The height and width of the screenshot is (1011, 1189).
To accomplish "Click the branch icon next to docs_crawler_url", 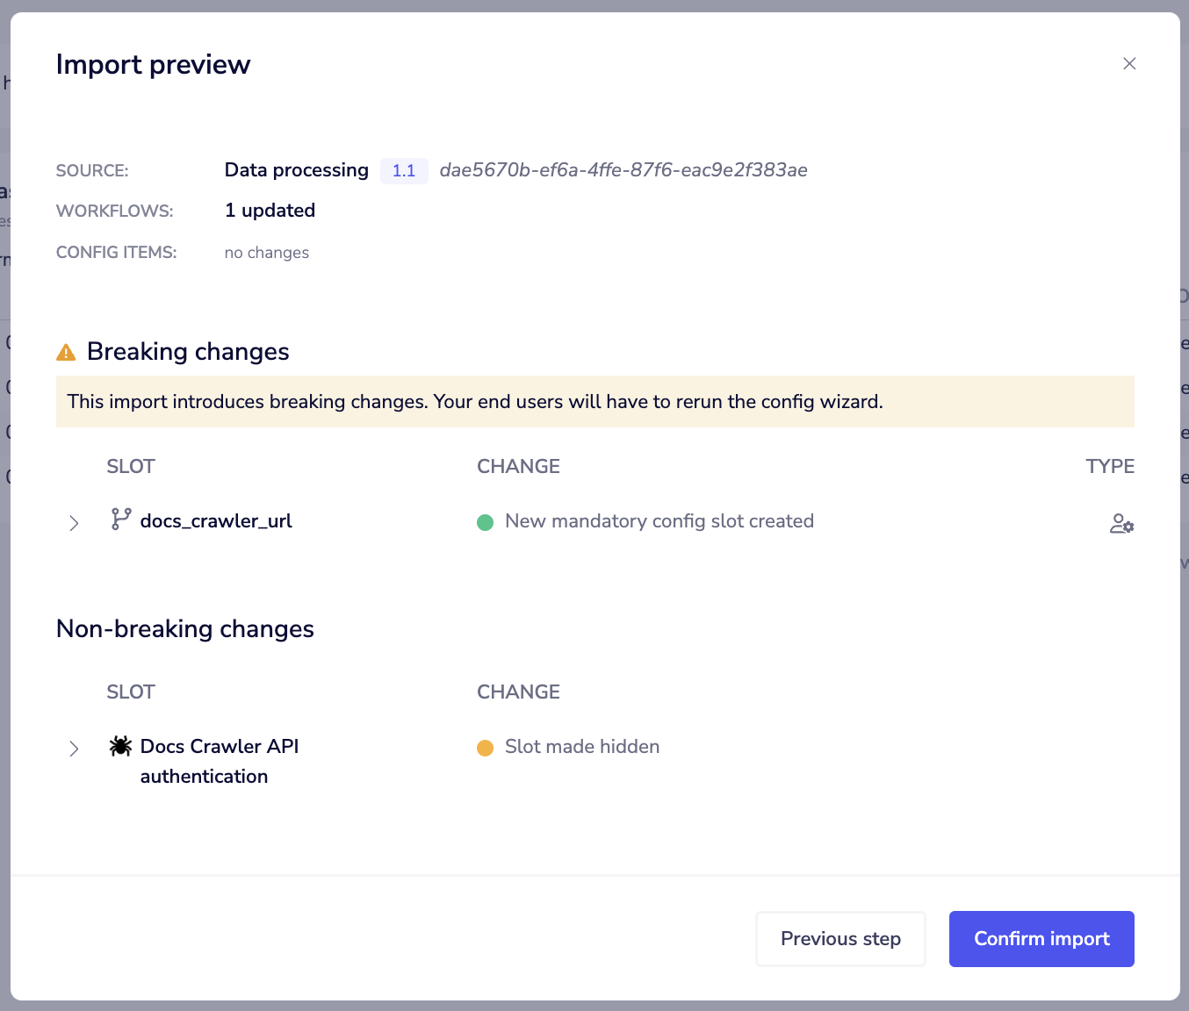I will click(120, 520).
